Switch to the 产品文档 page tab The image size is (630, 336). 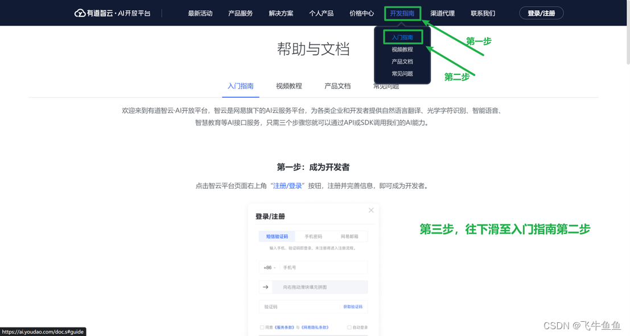coord(337,86)
